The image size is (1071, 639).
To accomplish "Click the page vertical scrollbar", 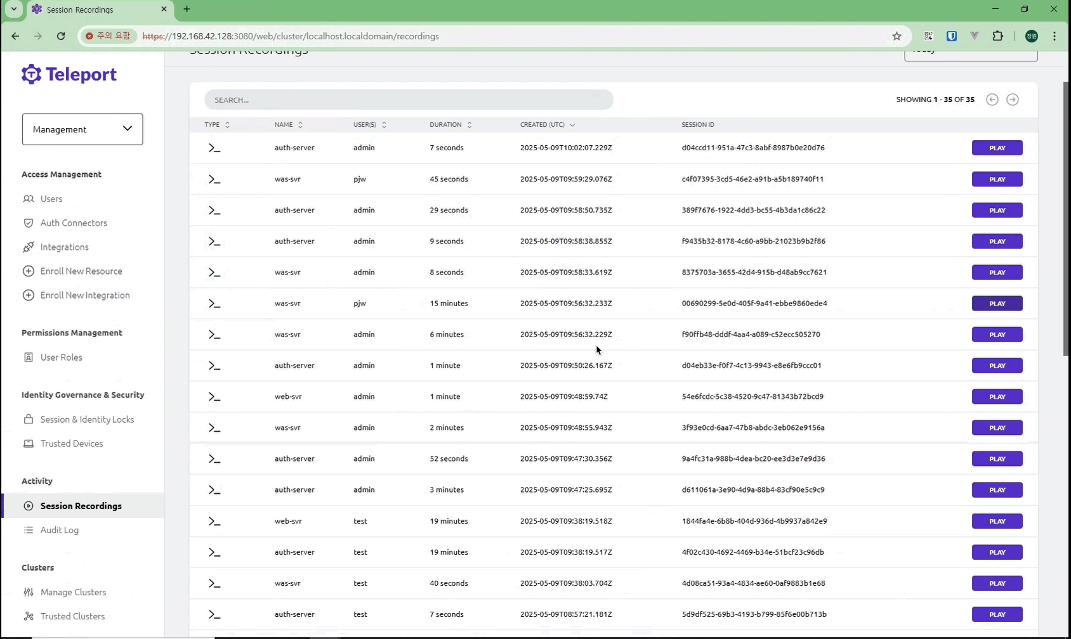I will point(1066,219).
